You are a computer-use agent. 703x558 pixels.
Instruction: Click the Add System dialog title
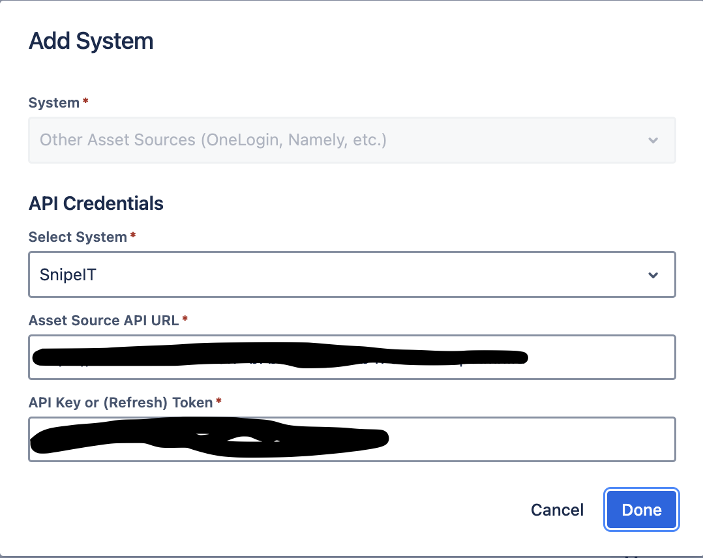[x=91, y=41]
